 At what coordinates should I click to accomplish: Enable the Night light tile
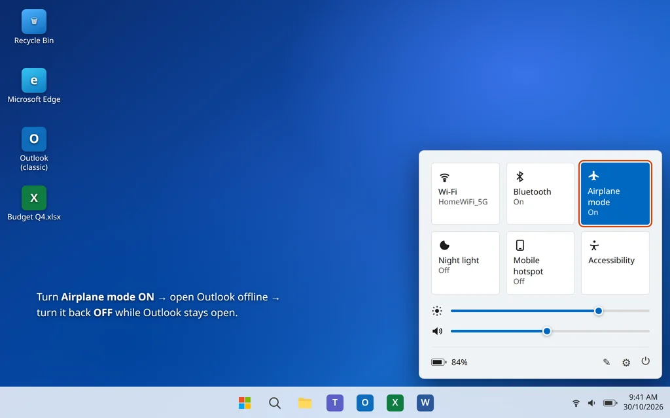(465, 263)
